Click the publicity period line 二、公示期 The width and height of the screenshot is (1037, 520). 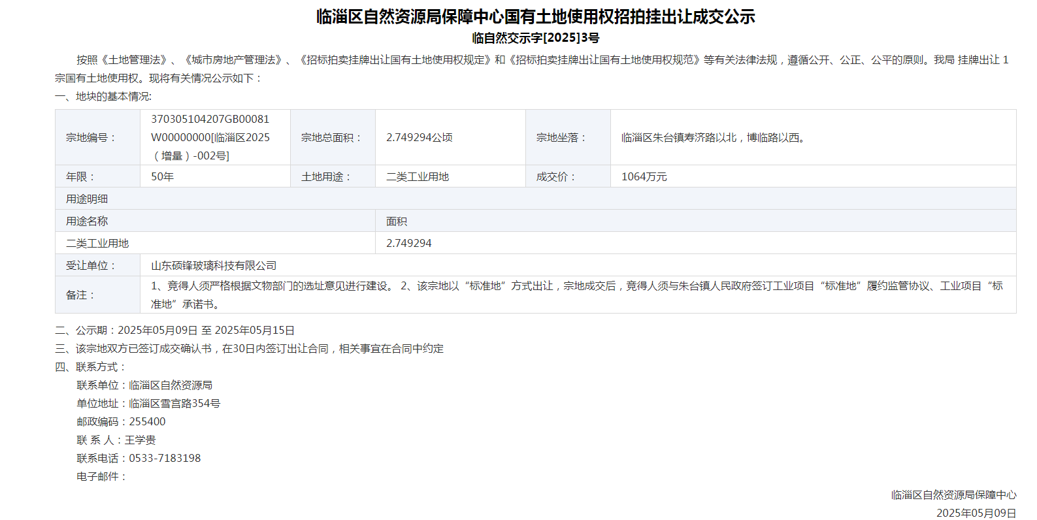[175, 331]
